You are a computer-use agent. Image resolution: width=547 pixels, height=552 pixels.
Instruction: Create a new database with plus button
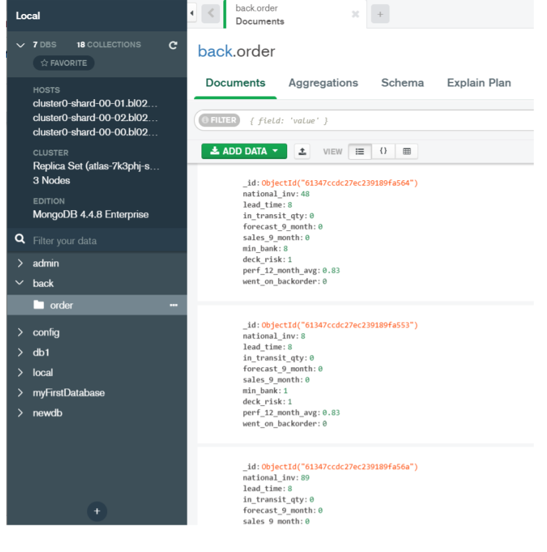click(x=97, y=511)
